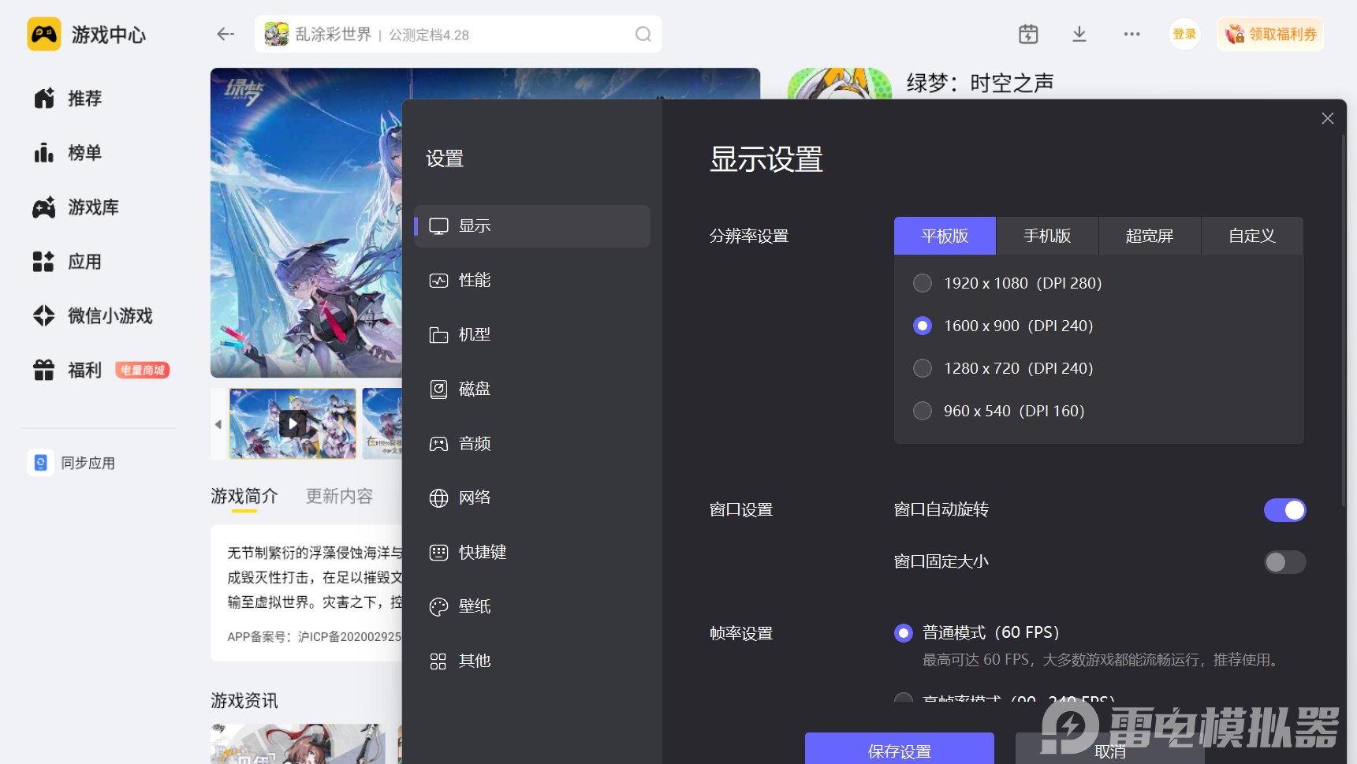Choose the 1280 x 720 resolution
Image resolution: width=1357 pixels, height=764 pixels.
pyautogui.click(x=923, y=368)
